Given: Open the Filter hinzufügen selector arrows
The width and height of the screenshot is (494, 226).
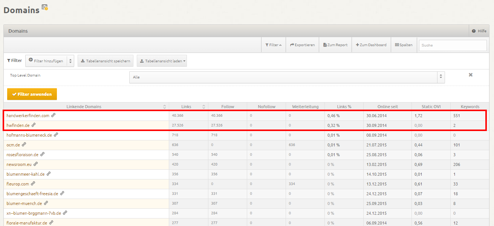Looking at the screenshot, I should pos(70,61).
